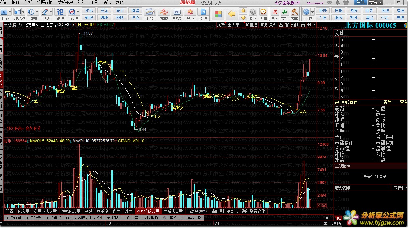
Task: Open the 模拟 gavel simulation icon
Action: [295, 12]
